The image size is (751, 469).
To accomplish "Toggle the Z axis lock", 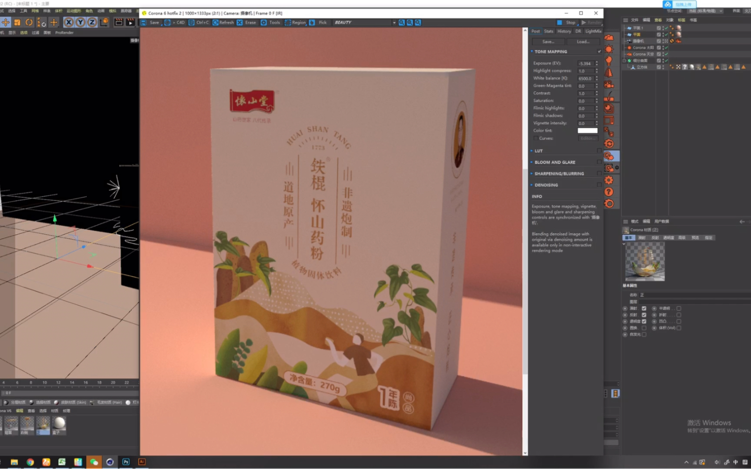I will 92,22.
